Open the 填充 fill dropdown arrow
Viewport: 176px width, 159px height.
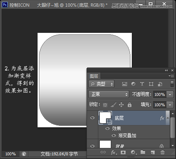[x=170, y=105]
